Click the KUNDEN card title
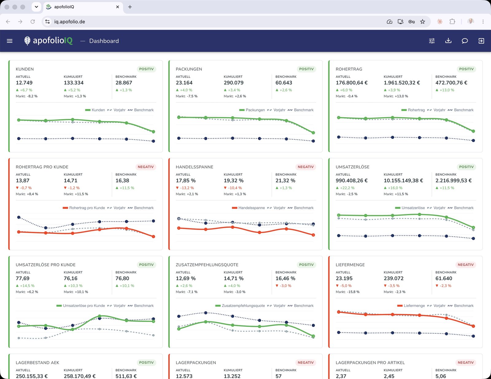 [x=25, y=69]
